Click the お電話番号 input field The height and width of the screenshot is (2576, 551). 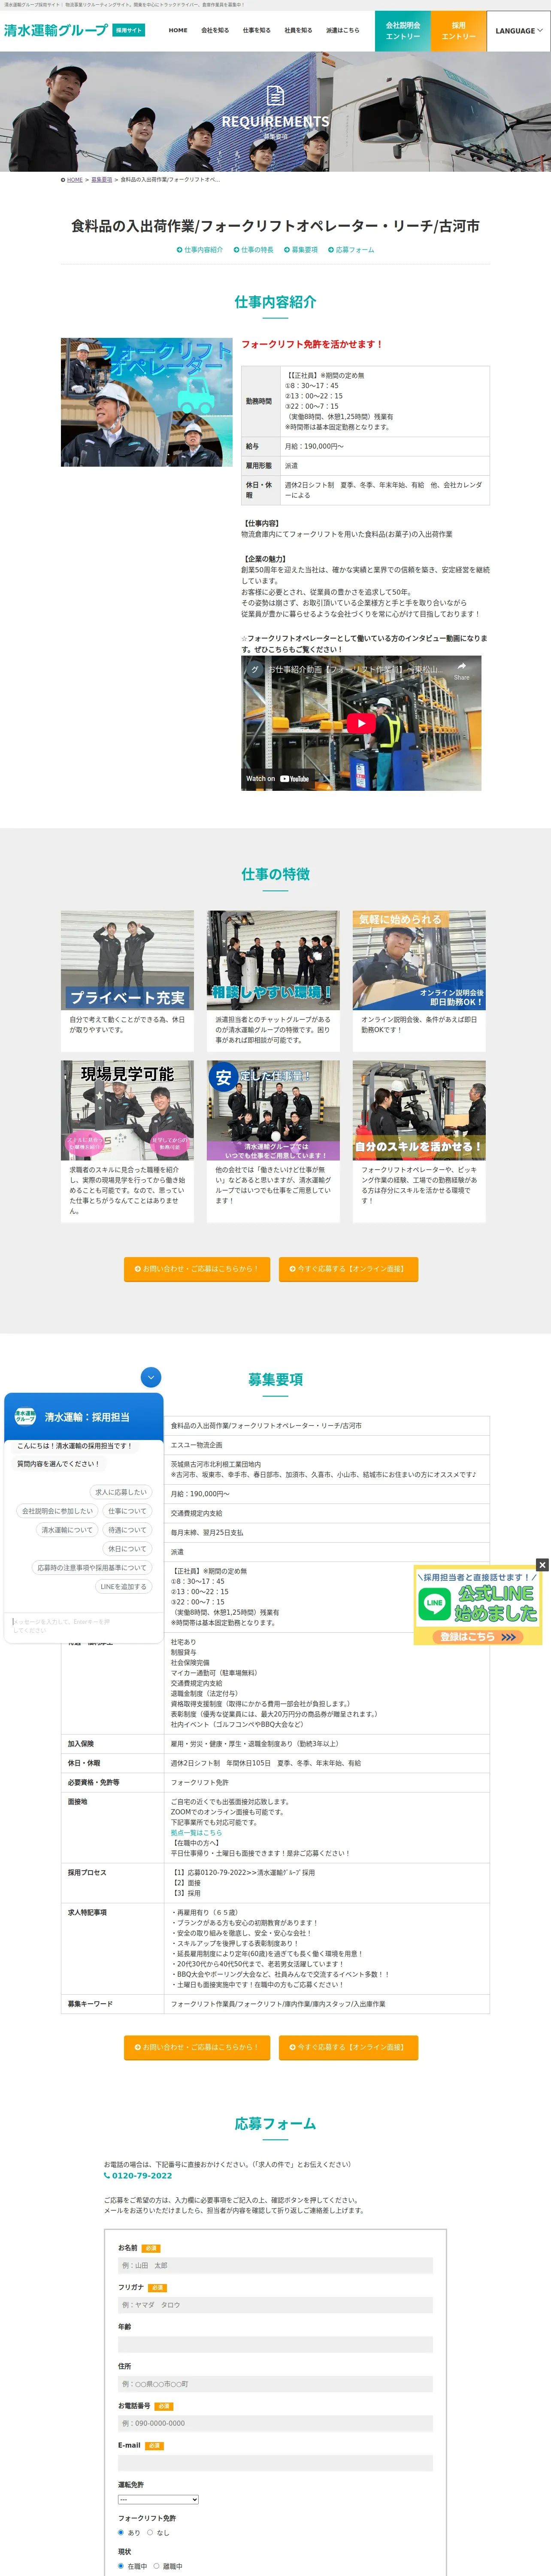point(275,2424)
